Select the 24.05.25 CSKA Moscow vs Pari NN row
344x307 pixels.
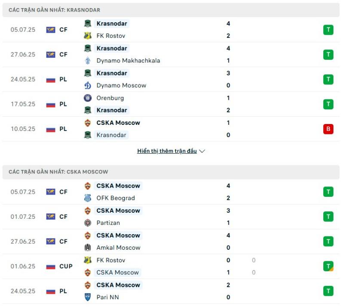coord(171,291)
